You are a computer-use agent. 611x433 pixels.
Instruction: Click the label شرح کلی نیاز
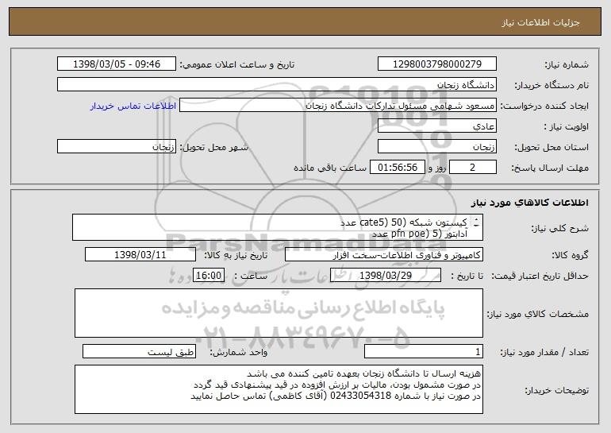pyautogui.click(x=560, y=229)
